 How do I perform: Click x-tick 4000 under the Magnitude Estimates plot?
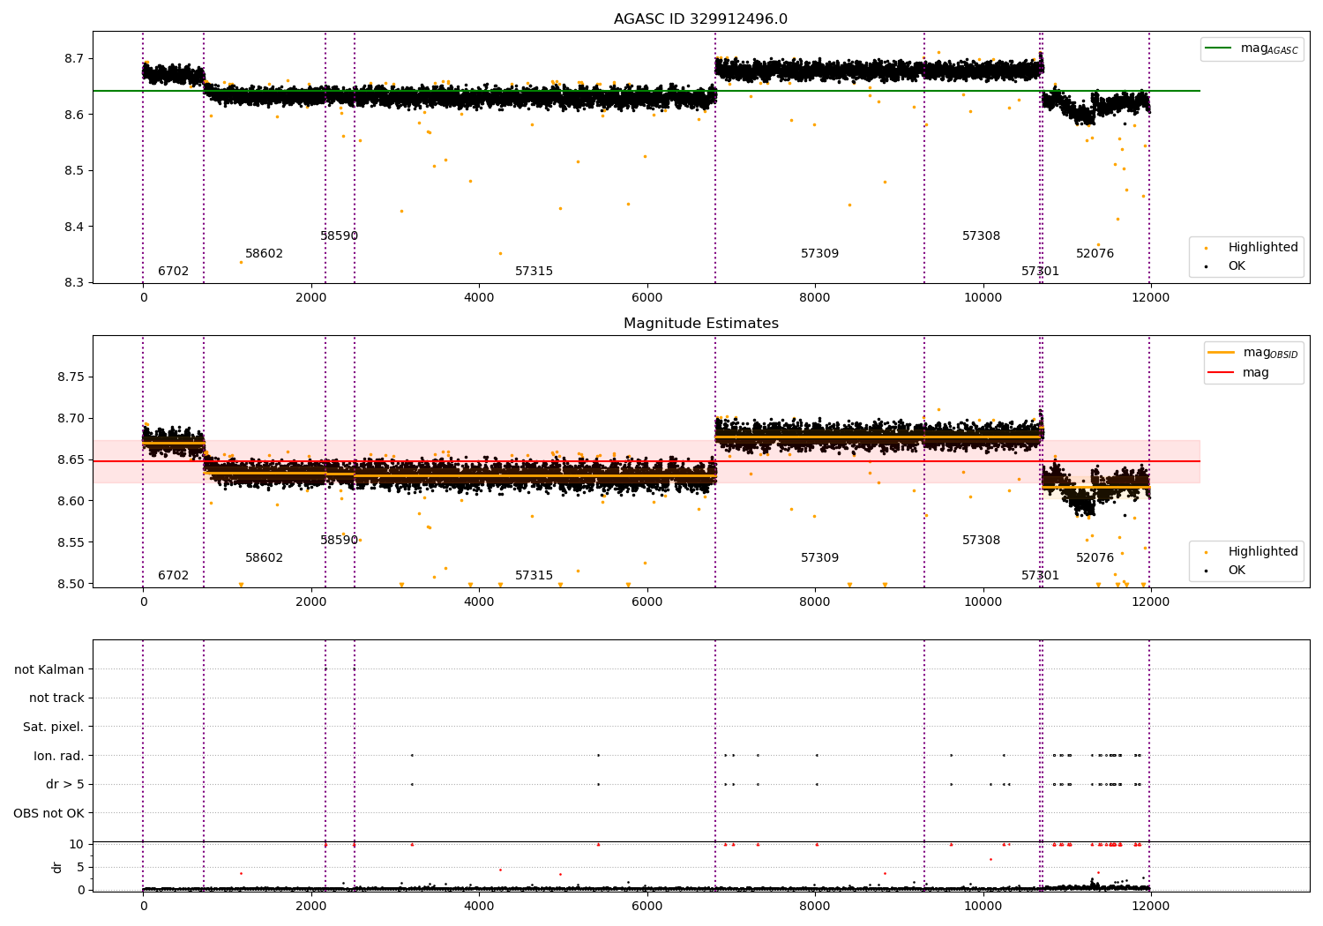pos(479,601)
